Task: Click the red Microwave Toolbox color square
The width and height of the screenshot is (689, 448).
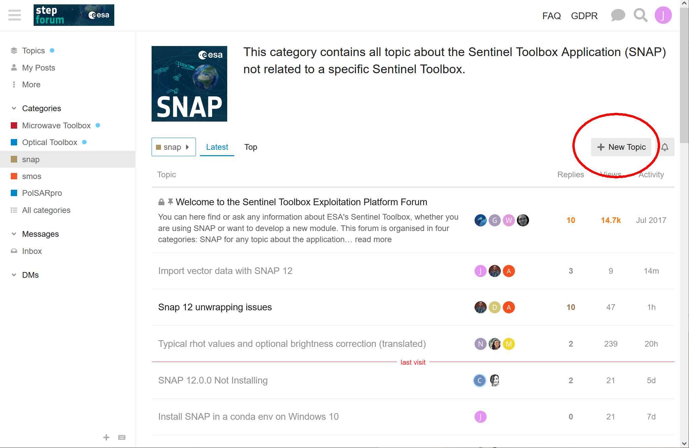Action: pyautogui.click(x=14, y=126)
